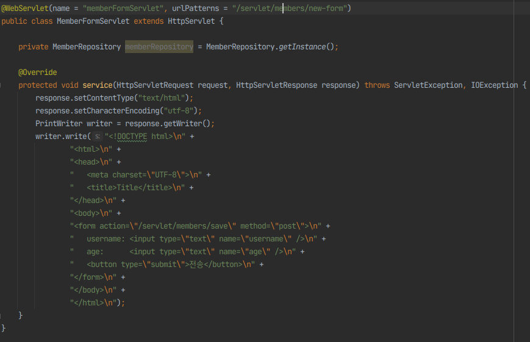Click the service method name
The height and width of the screenshot is (342, 530).
coord(98,85)
